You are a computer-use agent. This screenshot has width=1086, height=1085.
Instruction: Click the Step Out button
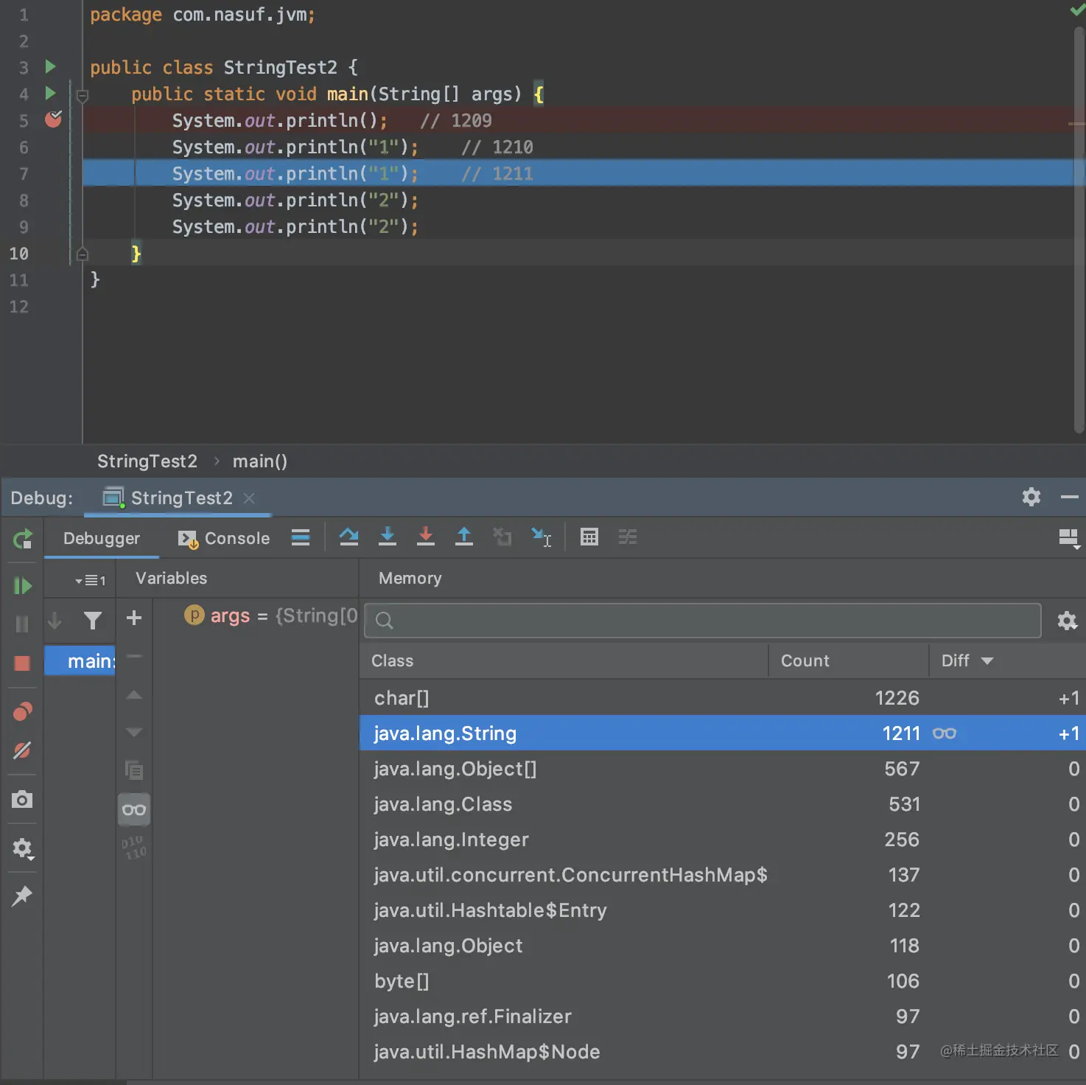(x=464, y=537)
